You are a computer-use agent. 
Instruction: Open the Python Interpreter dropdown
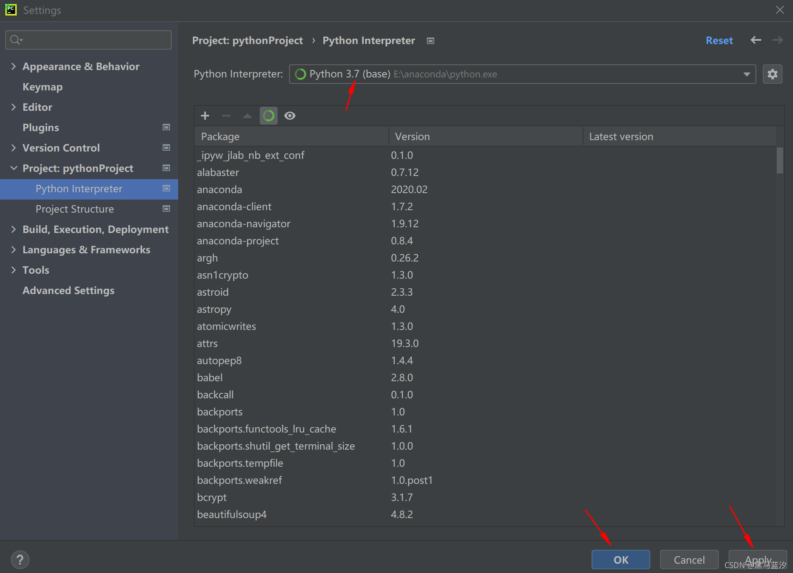pos(522,74)
